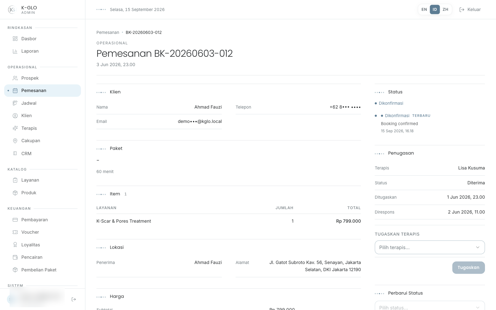Image resolution: width=496 pixels, height=310 pixels.
Task: Click the 60 menit duration
Action: 105,172
